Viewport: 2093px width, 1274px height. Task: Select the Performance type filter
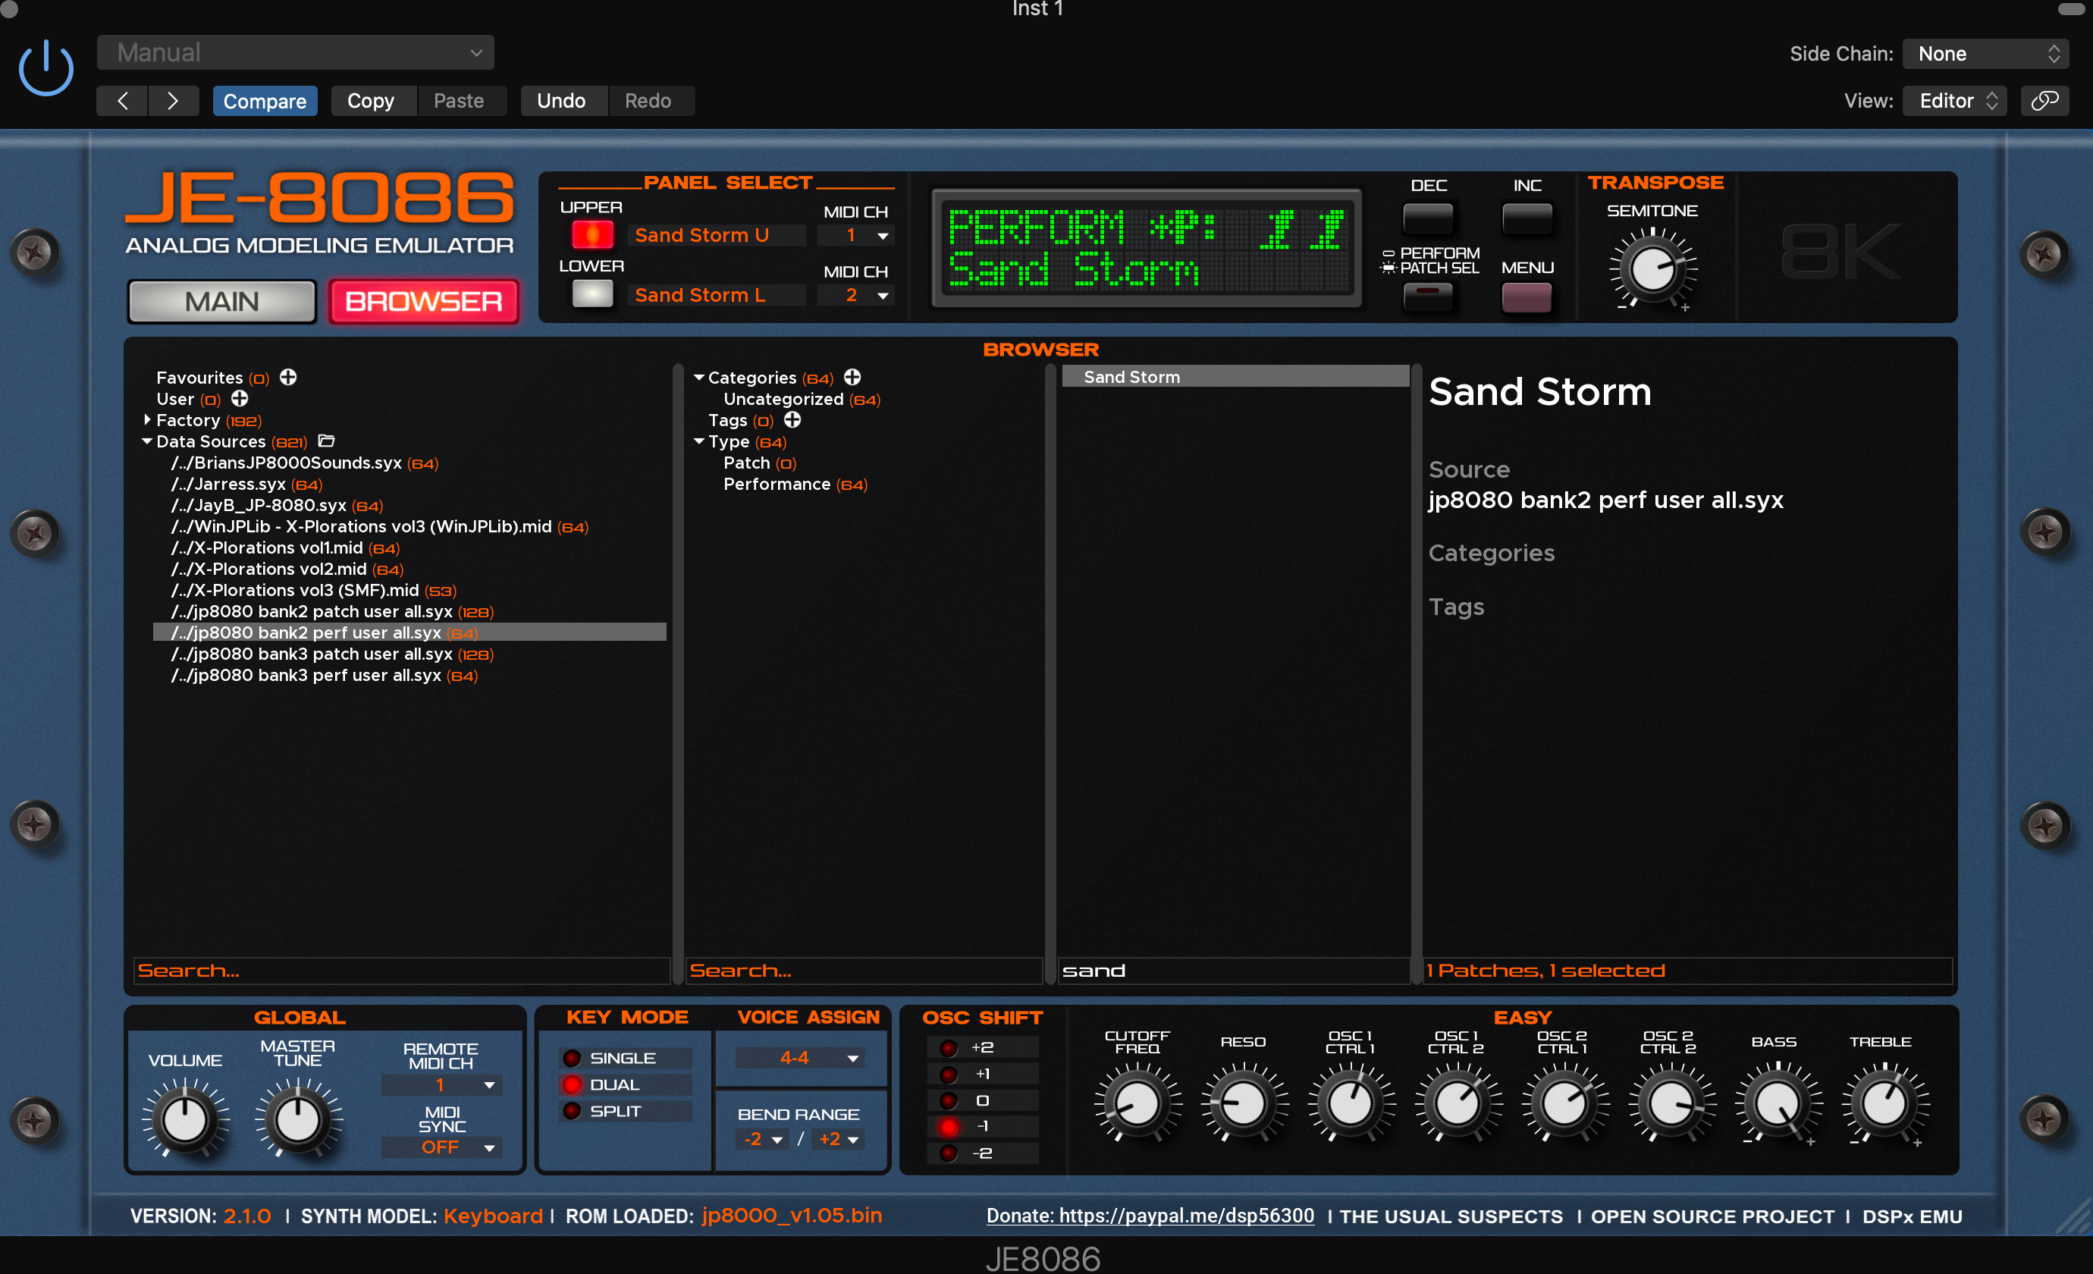tap(777, 484)
